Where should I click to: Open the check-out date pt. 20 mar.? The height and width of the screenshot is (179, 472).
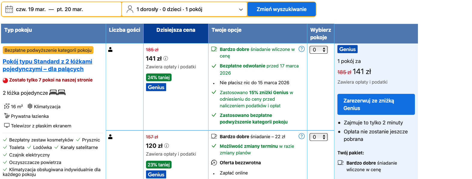pos(70,9)
